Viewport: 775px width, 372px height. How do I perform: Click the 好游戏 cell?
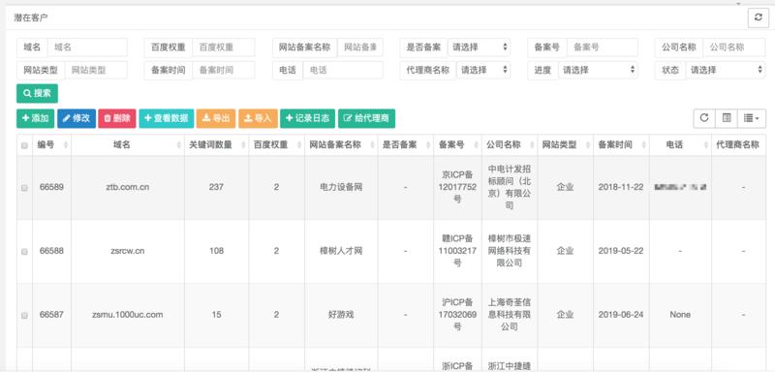341,315
